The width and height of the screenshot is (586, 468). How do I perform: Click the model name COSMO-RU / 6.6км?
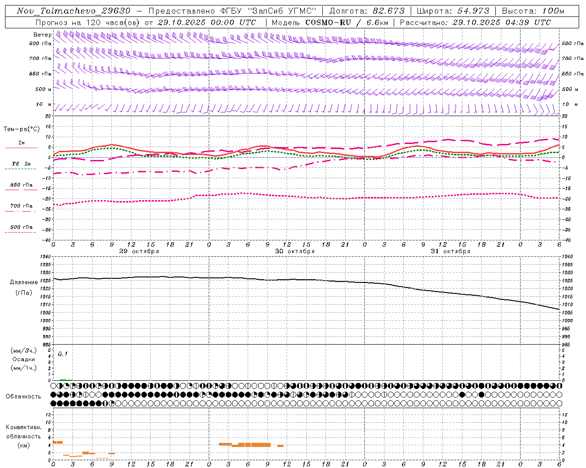click(347, 22)
